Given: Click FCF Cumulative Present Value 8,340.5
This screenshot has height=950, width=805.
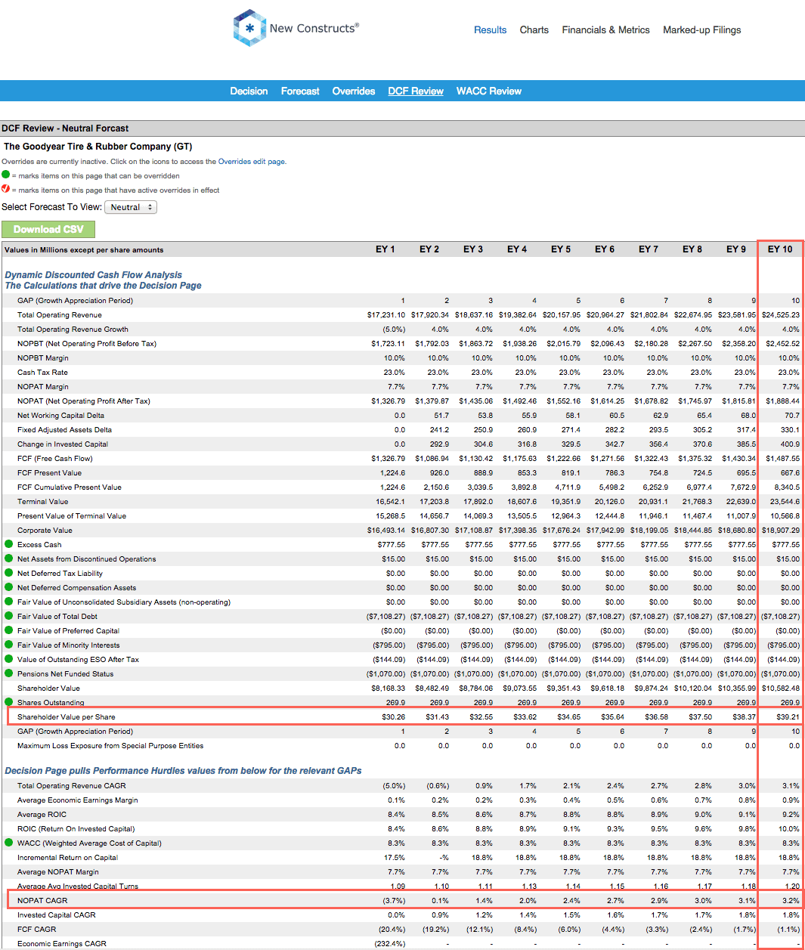Looking at the screenshot, I should [787, 487].
